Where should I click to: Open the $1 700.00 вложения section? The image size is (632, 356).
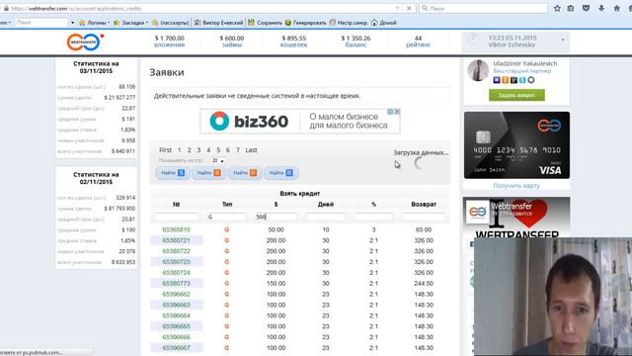(x=169, y=42)
